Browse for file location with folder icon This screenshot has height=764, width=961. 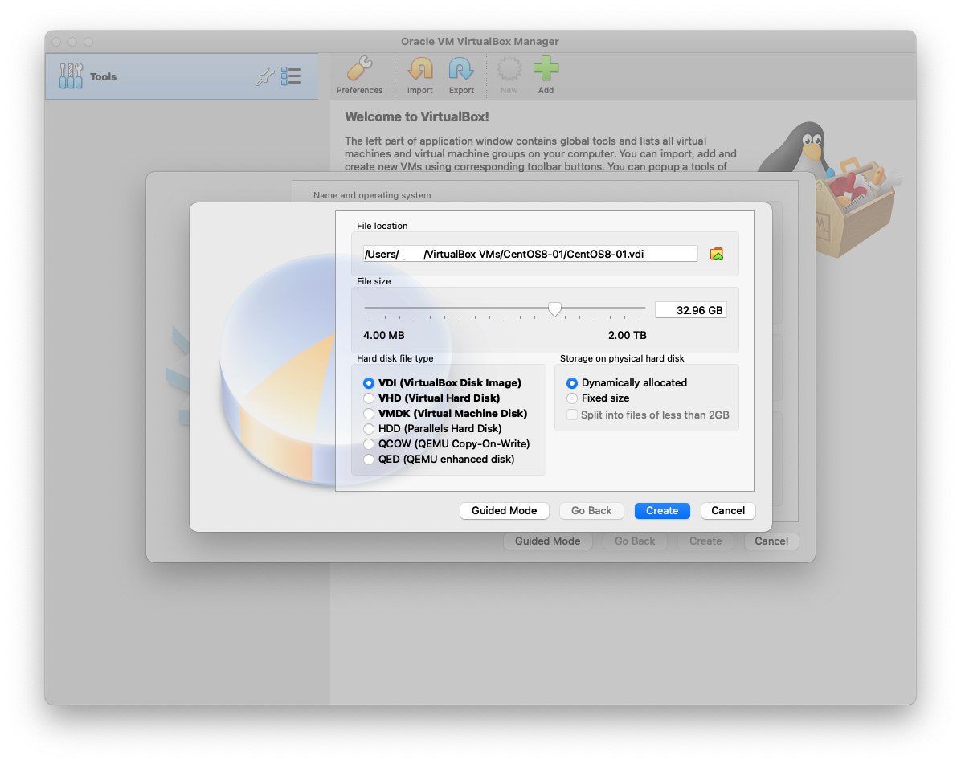717,254
